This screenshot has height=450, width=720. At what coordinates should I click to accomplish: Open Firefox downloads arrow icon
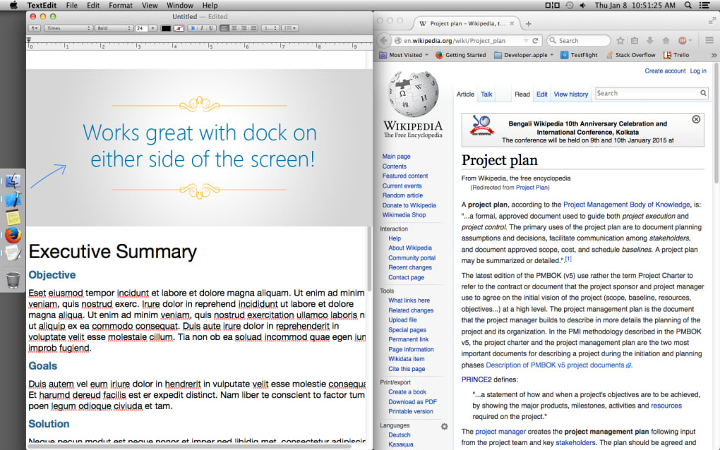tap(649, 40)
